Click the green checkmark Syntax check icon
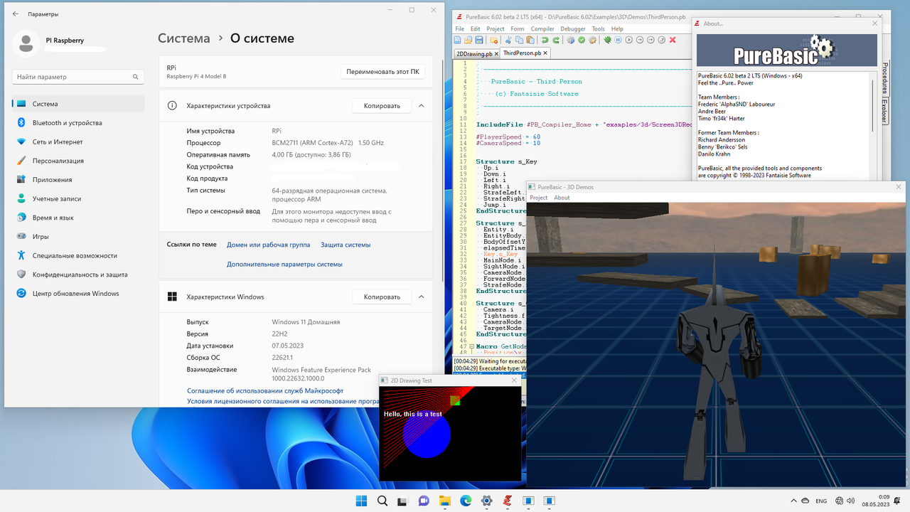The width and height of the screenshot is (910, 512). (582, 40)
